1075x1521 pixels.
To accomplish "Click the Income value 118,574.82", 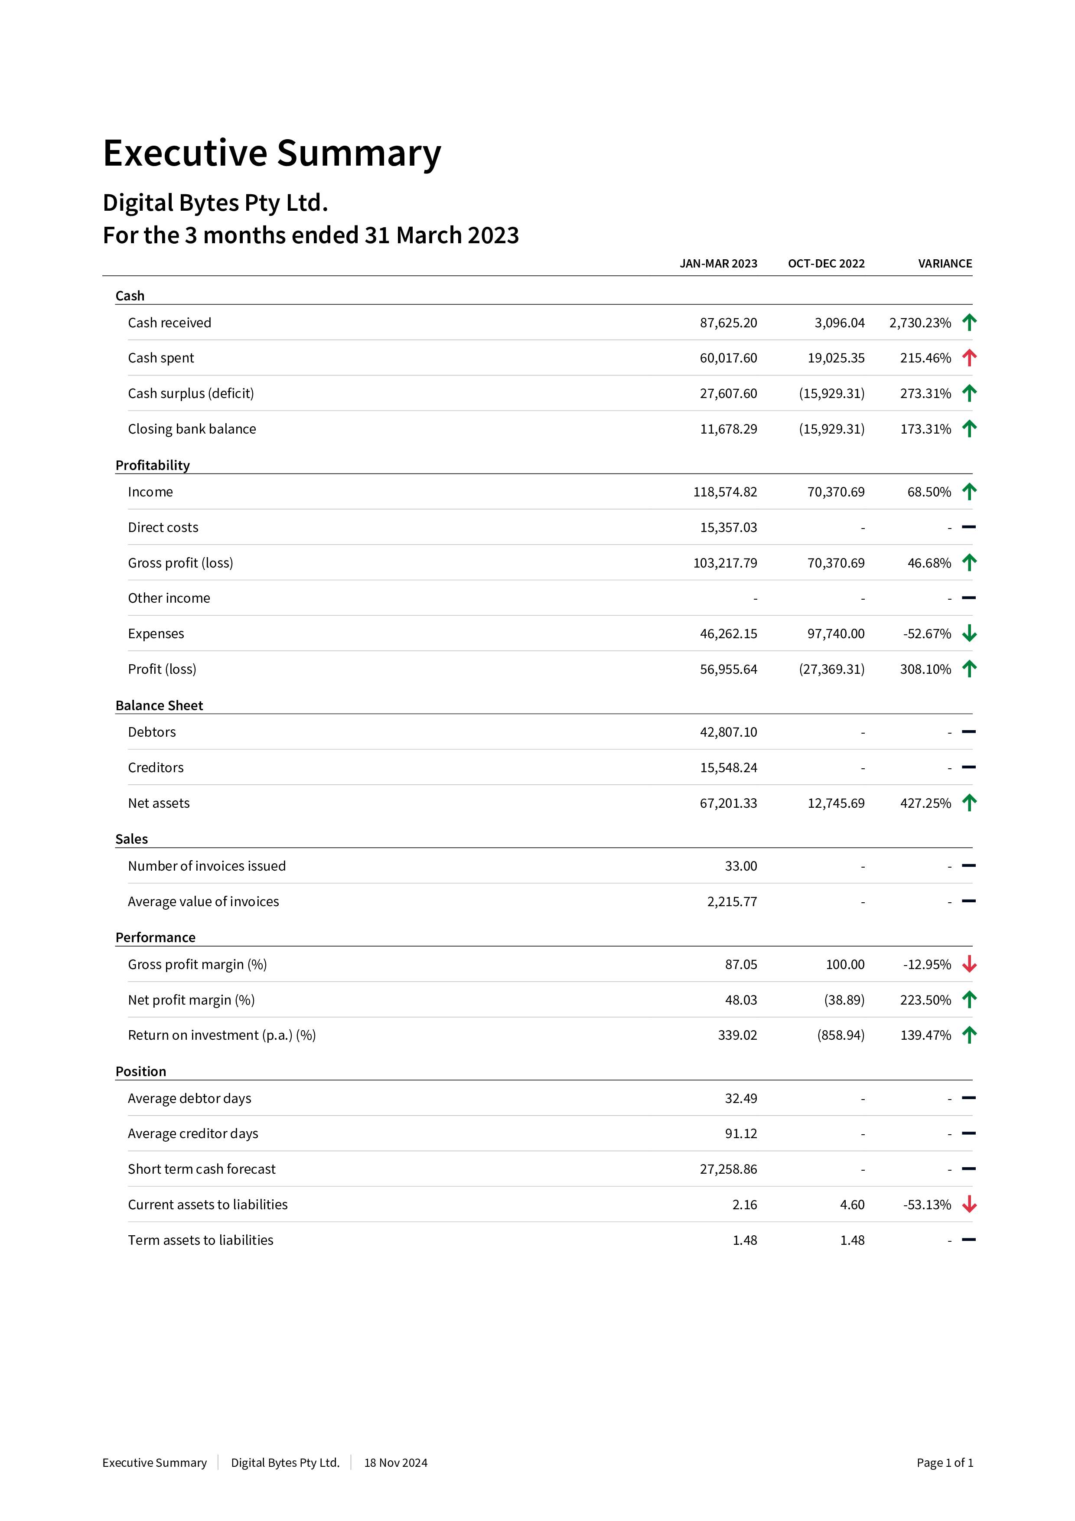I will click(x=725, y=492).
